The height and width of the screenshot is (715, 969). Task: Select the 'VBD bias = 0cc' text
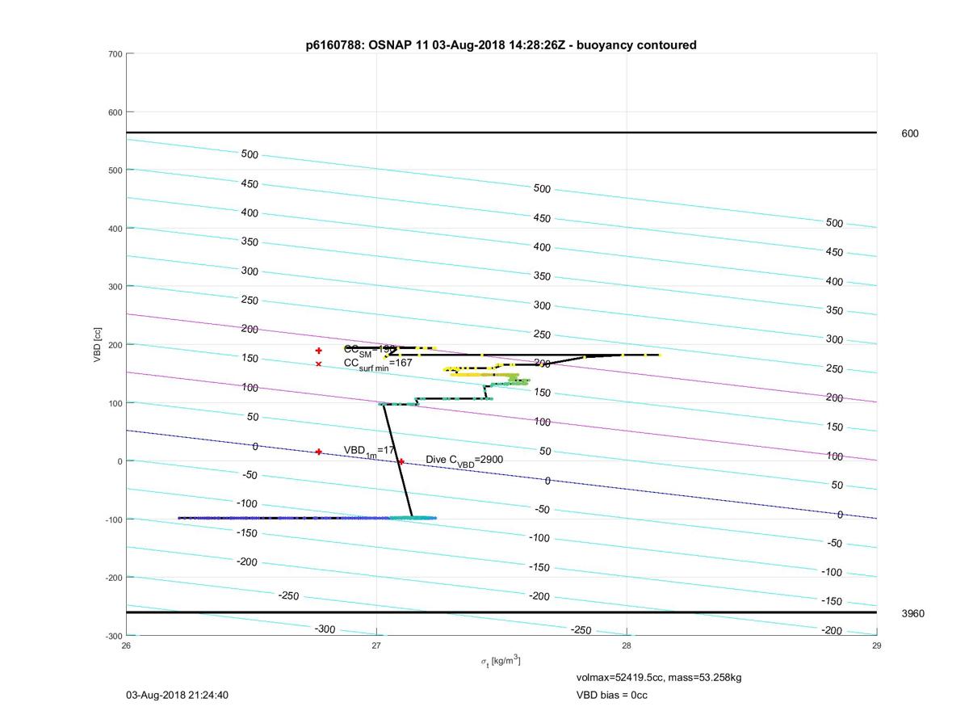(x=611, y=695)
